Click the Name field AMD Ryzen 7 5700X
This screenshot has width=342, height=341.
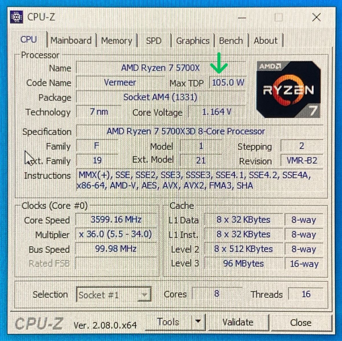click(x=160, y=68)
